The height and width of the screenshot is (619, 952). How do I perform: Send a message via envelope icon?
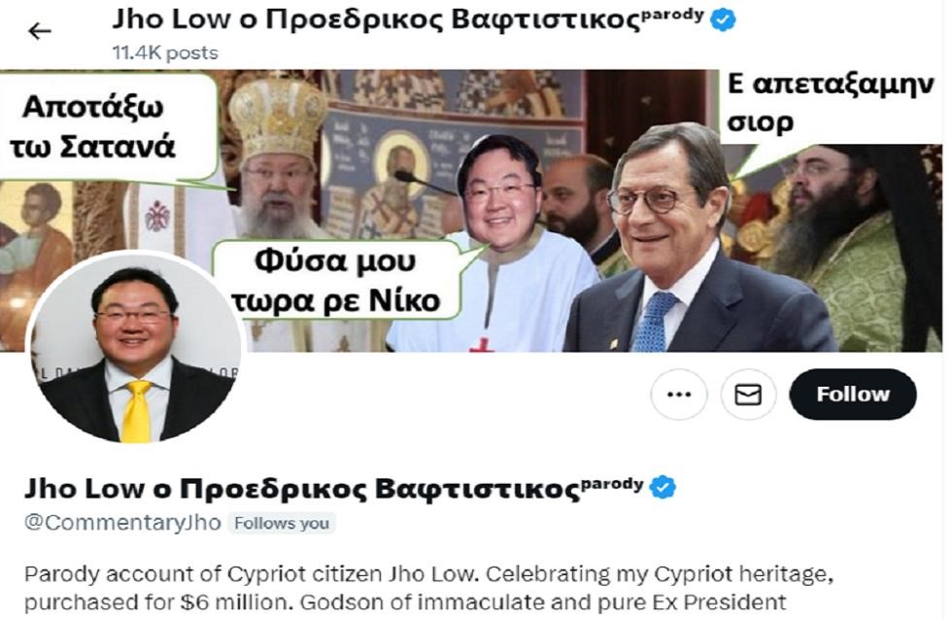[x=748, y=395]
